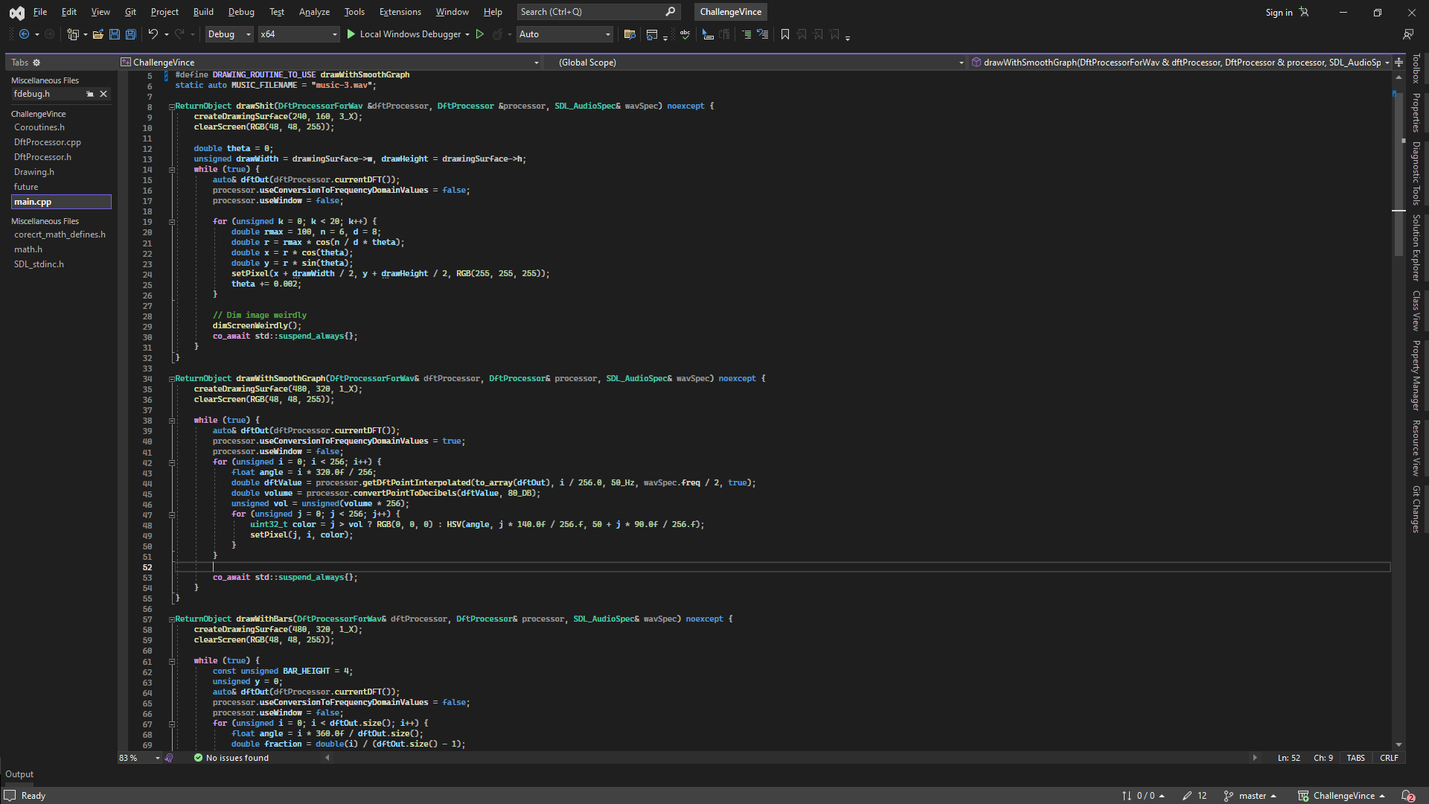Click the Sign in link

(x=1279, y=13)
